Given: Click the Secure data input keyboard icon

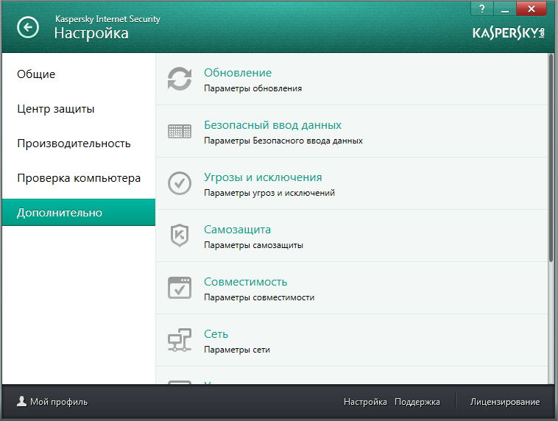Looking at the screenshot, I should click(180, 131).
